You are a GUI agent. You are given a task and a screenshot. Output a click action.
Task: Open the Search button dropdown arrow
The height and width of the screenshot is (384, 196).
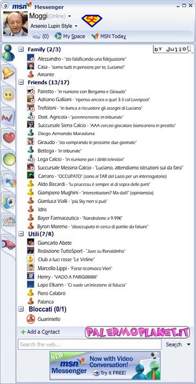tap(188, 344)
